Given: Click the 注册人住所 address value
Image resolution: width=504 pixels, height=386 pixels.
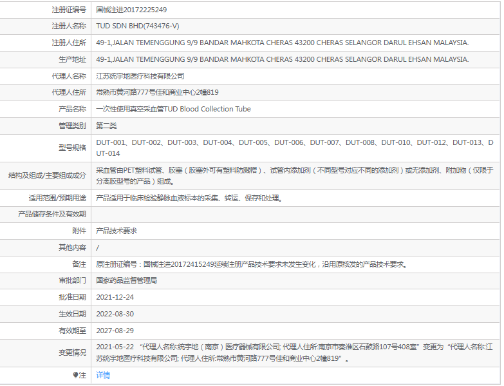Looking at the screenshot, I should pos(282,43).
